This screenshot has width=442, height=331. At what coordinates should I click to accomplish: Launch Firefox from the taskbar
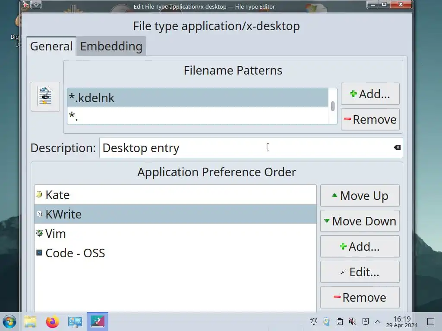tap(52, 322)
